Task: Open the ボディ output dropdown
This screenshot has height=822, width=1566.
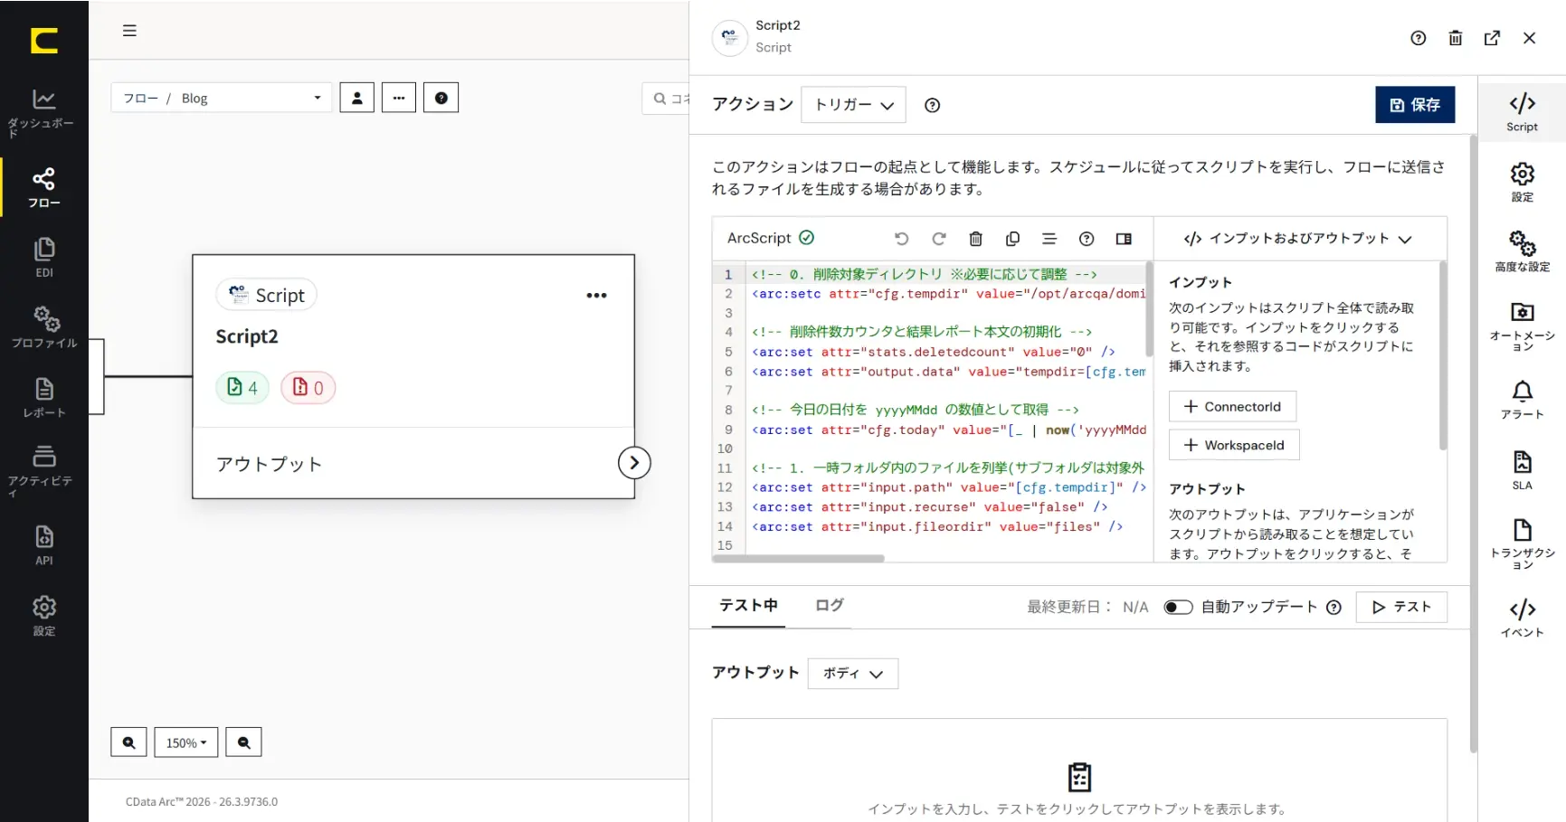Action: (x=853, y=674)
